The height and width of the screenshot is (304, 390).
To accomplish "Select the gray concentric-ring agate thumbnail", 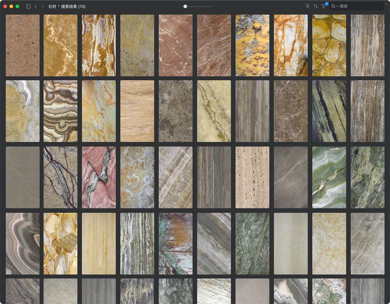I will tap(23, 244).
